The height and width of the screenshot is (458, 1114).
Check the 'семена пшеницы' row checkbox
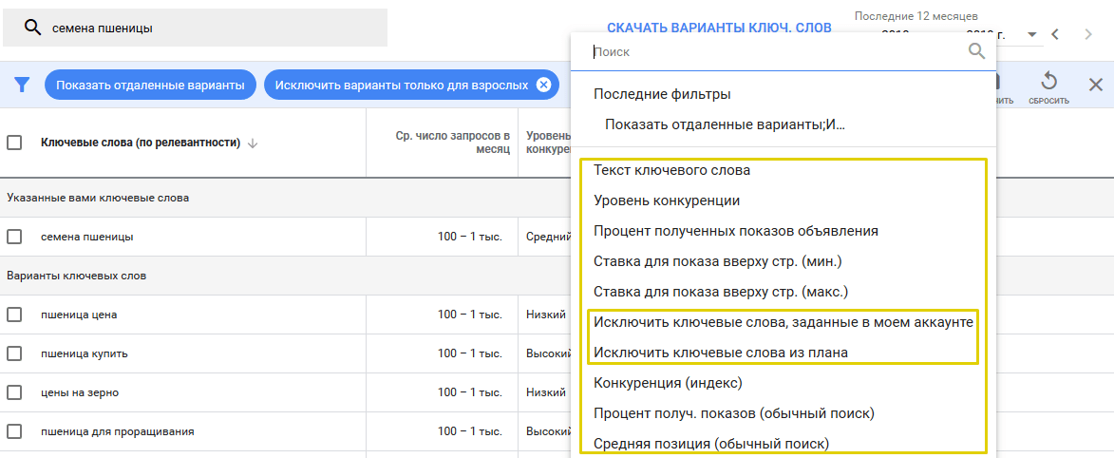click(14, 237)
